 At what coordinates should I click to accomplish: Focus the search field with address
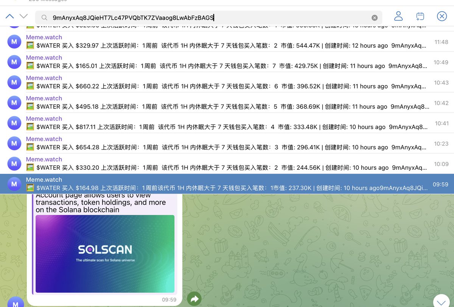point(208,18)
